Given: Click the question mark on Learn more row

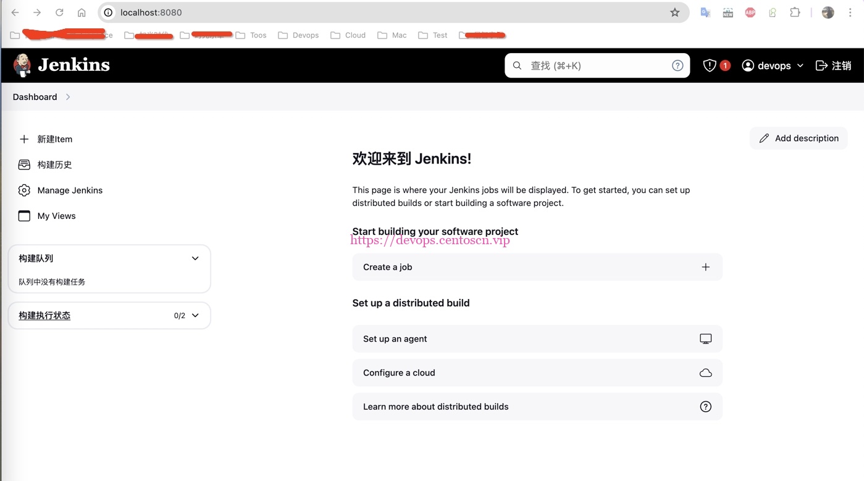Looking at the screenshot, I should click(x=705, y=406).
